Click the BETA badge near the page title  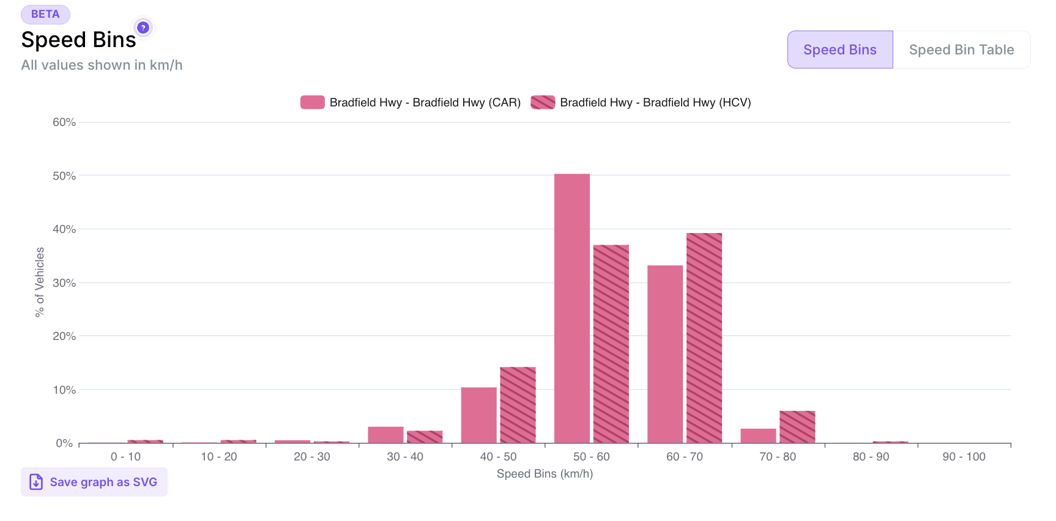pyautogui.click(x=45, y=14)
